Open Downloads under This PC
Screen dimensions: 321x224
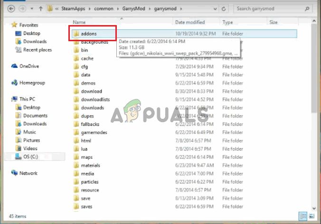coord(35,124)
